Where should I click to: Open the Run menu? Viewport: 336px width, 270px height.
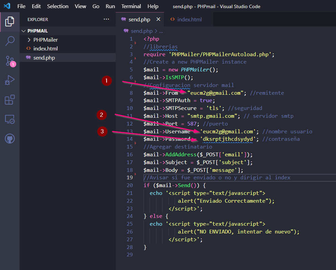tap(110, 6)
